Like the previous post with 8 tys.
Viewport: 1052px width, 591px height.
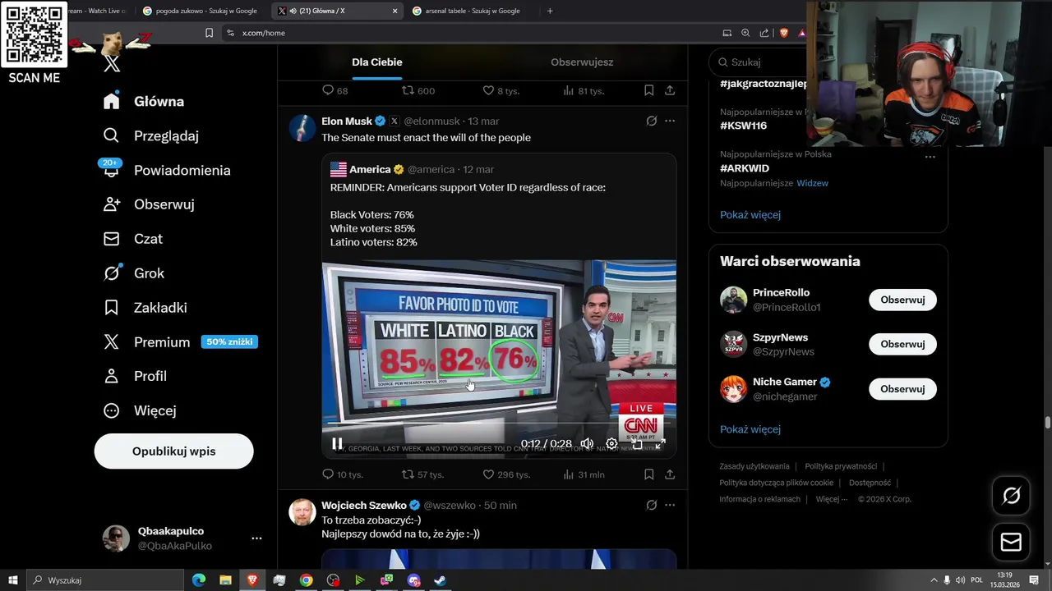pos(488,90)
